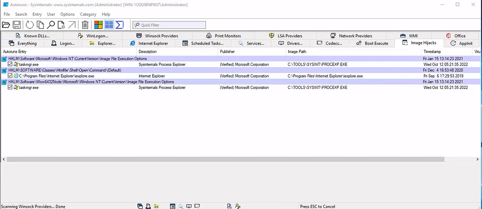Switch to the Winsock Providers tab

[x=157, y=35]
